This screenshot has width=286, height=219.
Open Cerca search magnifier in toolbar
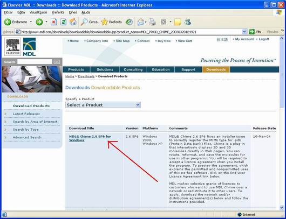coord(89,22)
